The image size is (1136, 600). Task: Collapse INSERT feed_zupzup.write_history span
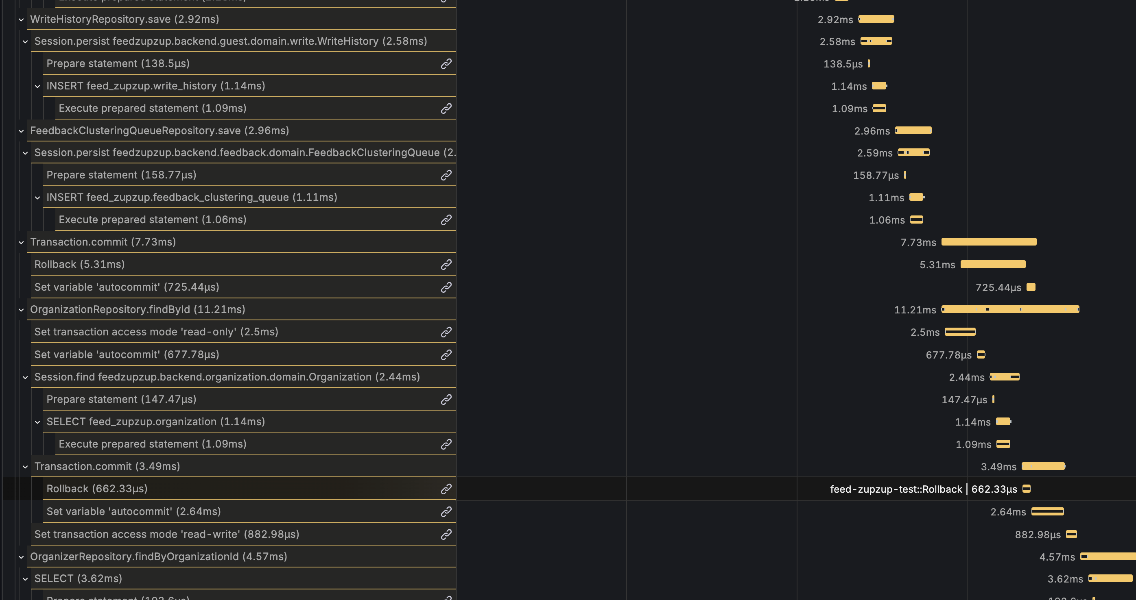coord(37,86)
